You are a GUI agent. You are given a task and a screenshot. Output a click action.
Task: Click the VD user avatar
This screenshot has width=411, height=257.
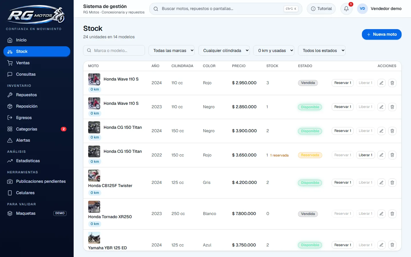(x=362, y=9)
